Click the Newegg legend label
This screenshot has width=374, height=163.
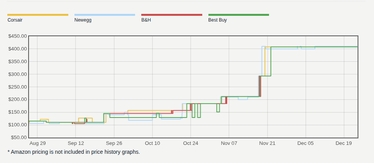(83, 20)
